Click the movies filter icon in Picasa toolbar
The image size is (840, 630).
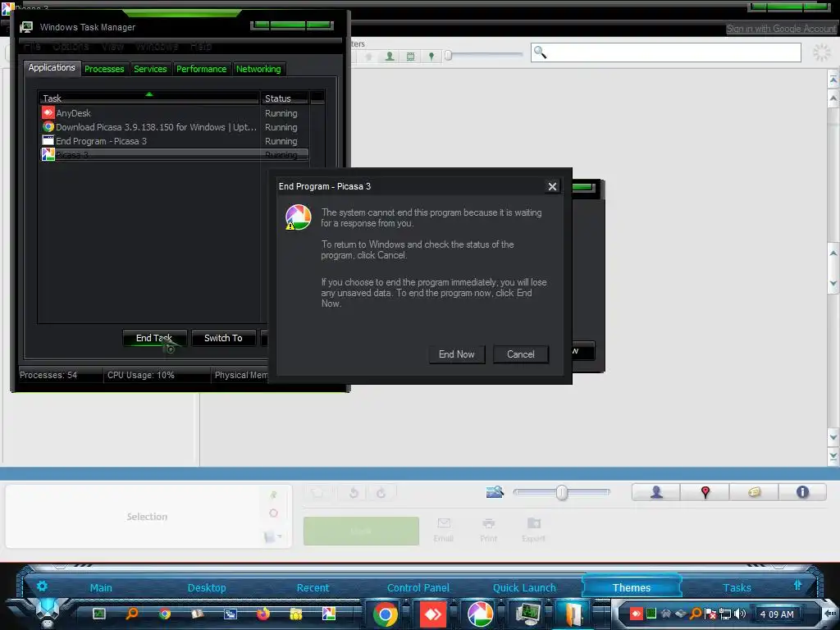(x=410, y=56)
